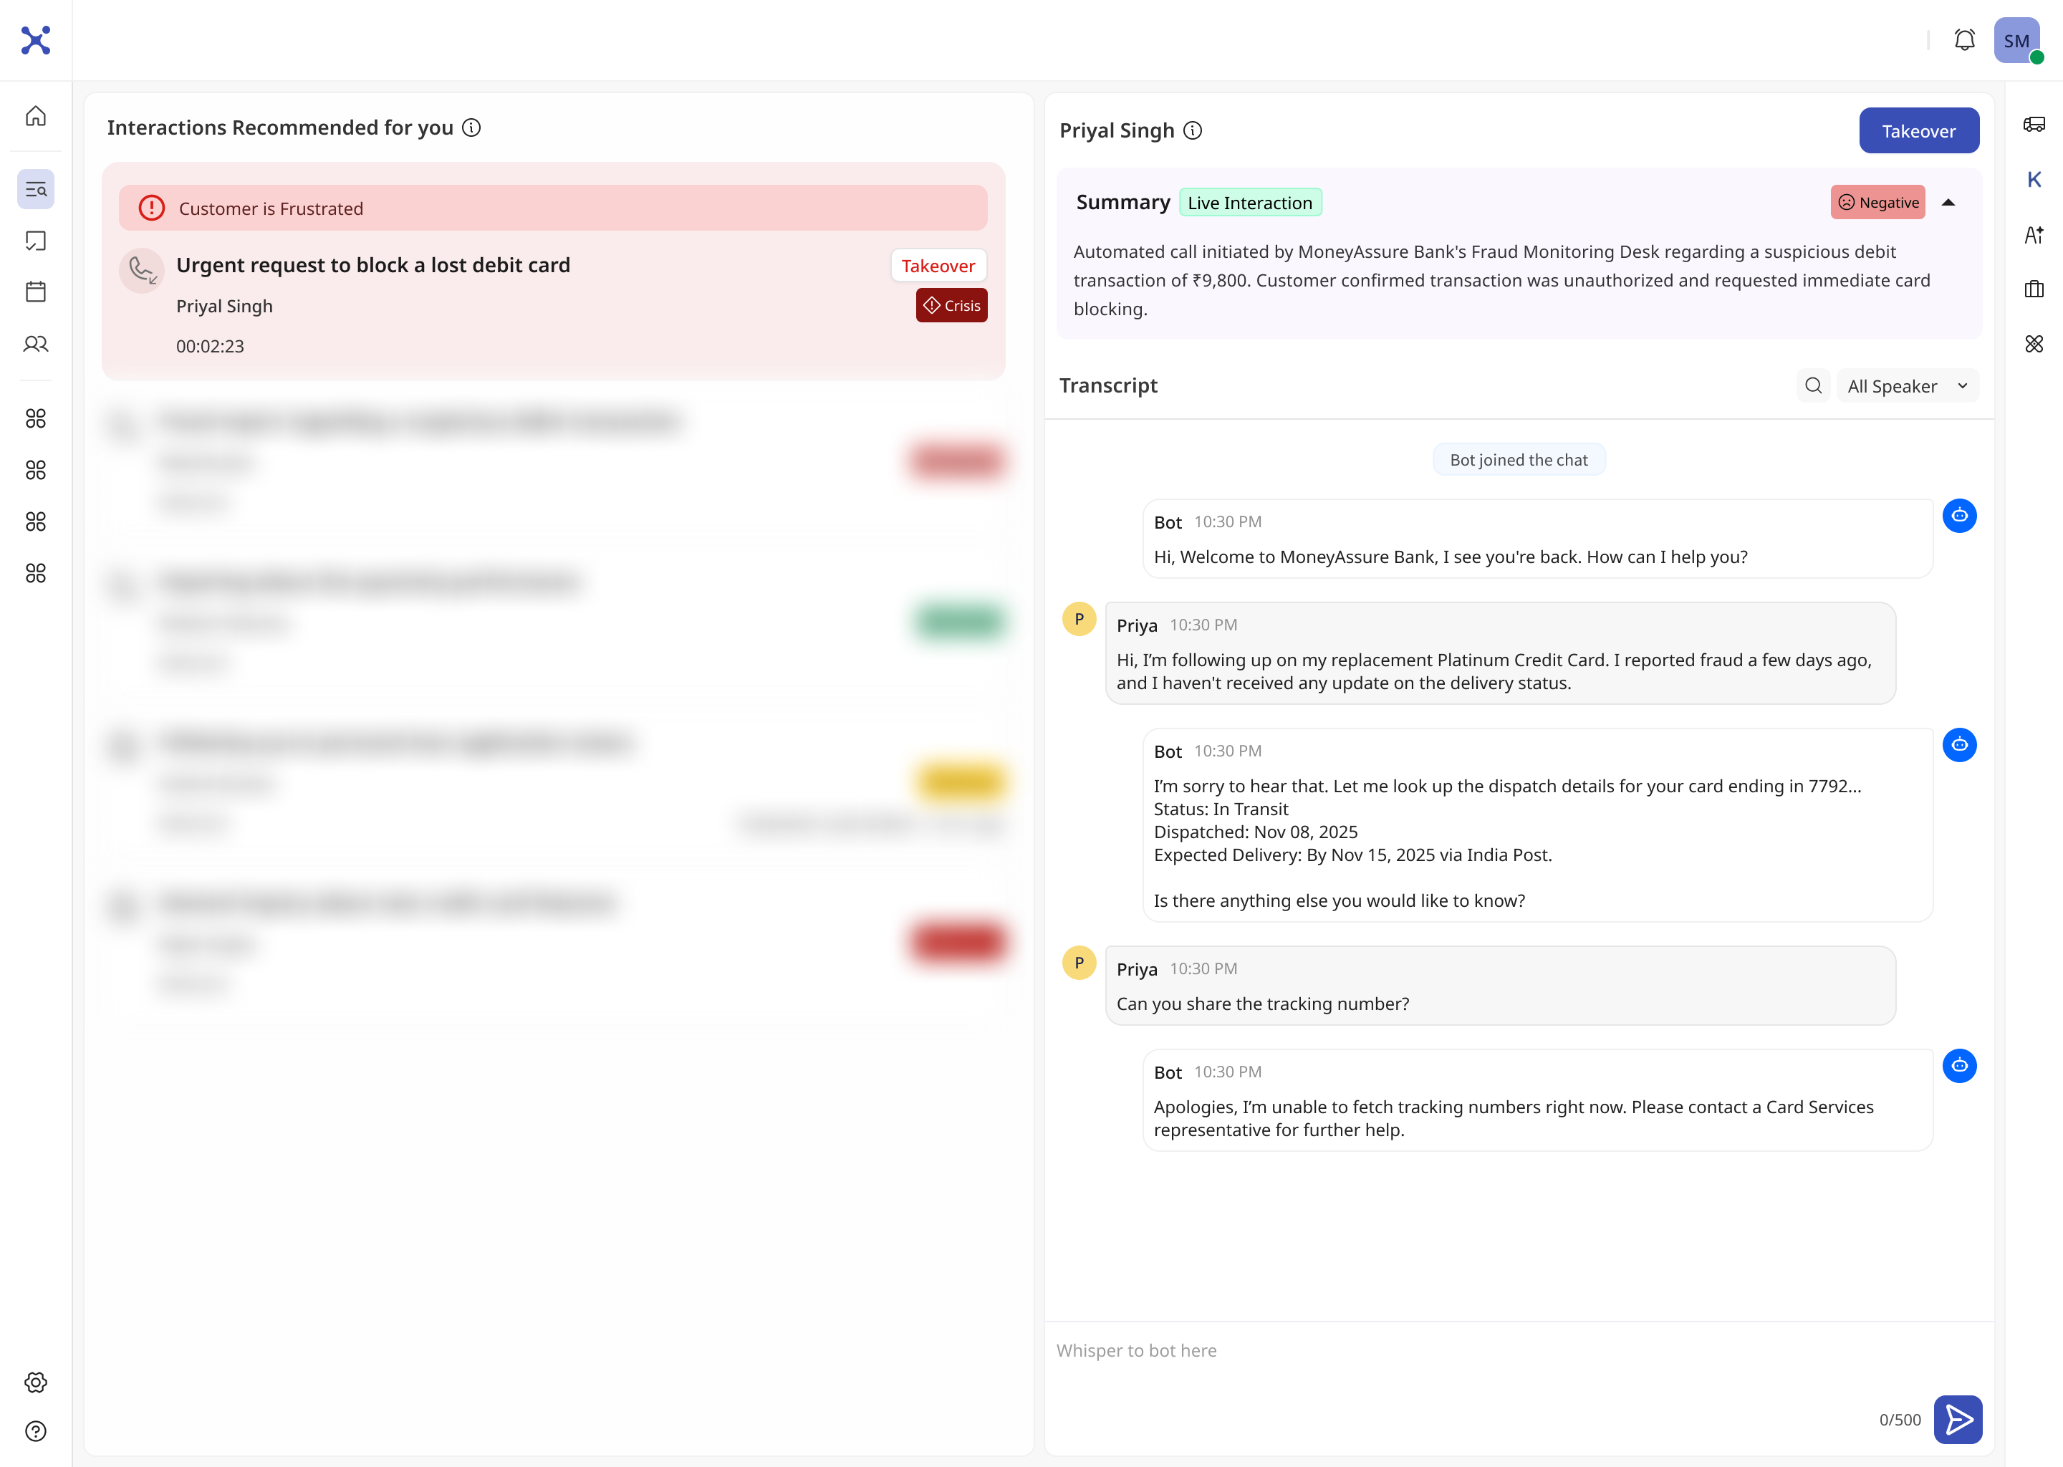2063x1467 pixels.
Task: Open the K knowledge icon in right rail
Action: pyautogui.click(x=2034, y=179)
